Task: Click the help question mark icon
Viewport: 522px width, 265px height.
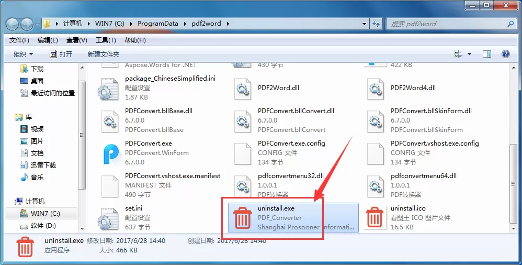Action: [505, 54]
